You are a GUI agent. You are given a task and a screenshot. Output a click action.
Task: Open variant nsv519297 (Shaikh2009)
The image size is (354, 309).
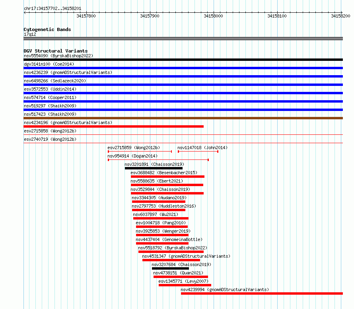(x=50, y=106)
